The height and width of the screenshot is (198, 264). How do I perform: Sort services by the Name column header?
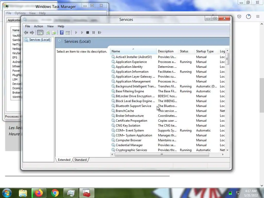(x=133, y=51)
